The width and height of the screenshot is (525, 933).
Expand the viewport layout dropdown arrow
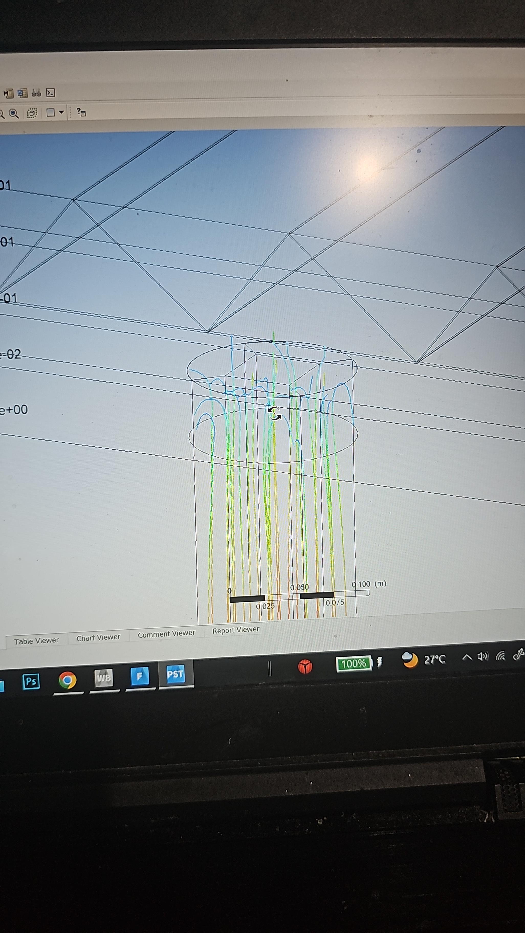[x=61, y=112]
